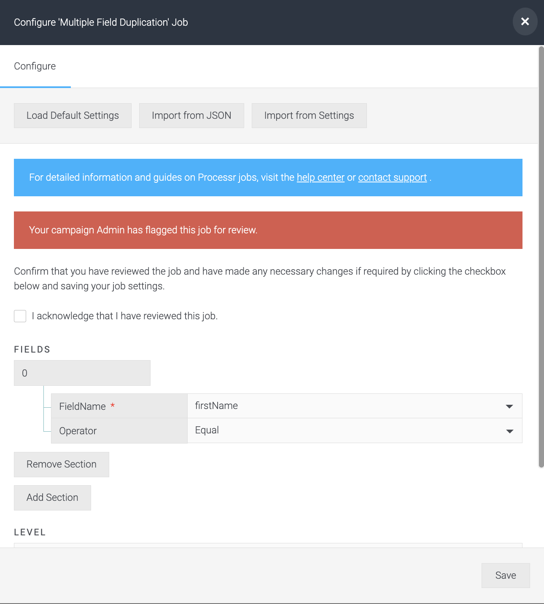Click the FIELDS section heading
The height and width of the screenshot is (604, 544).
[x=32, y=349]
